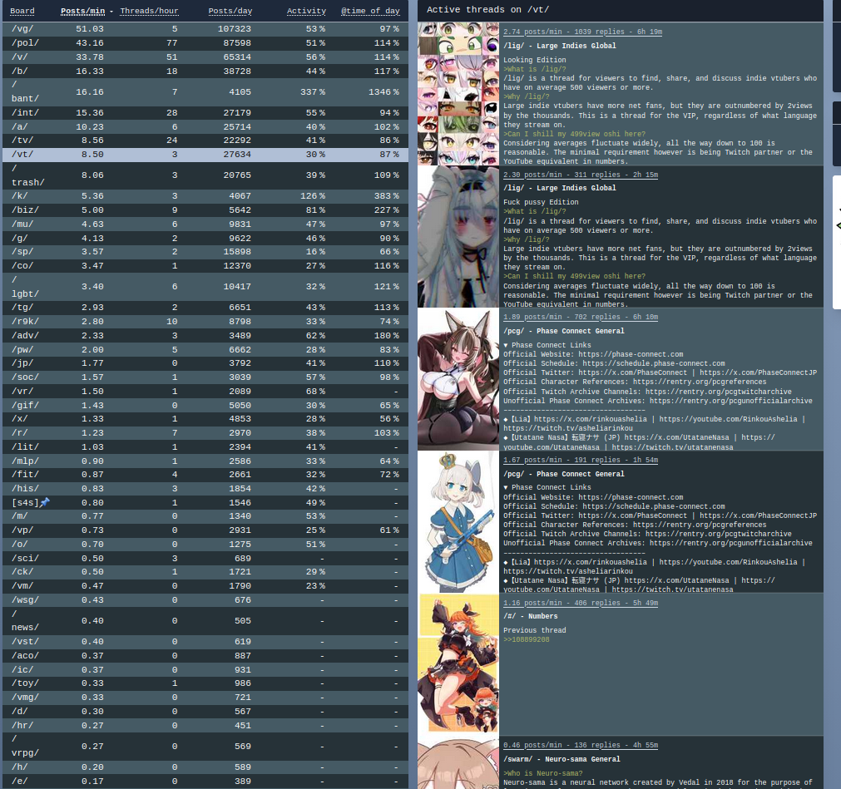The image size is (841, 789).
Task: Select the /mlp/ board row
Action: tap(205, 461)
